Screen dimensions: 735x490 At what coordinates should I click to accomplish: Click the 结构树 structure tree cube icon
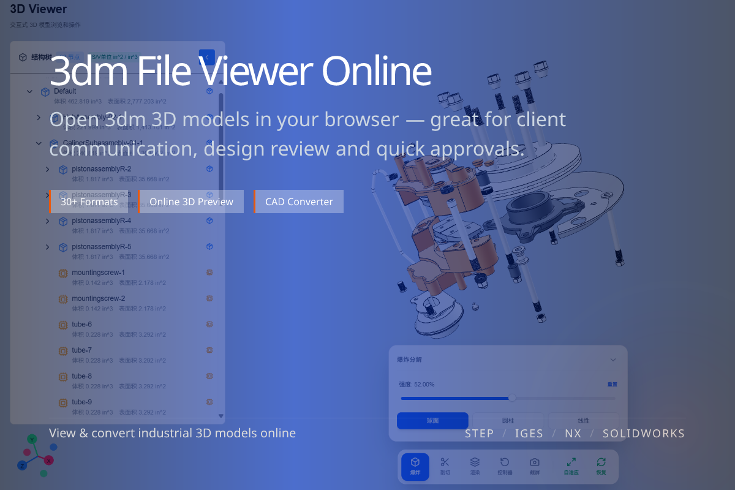coord(23,57)
